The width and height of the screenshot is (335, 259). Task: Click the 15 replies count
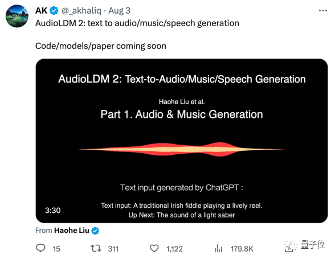tap(56, 249)
